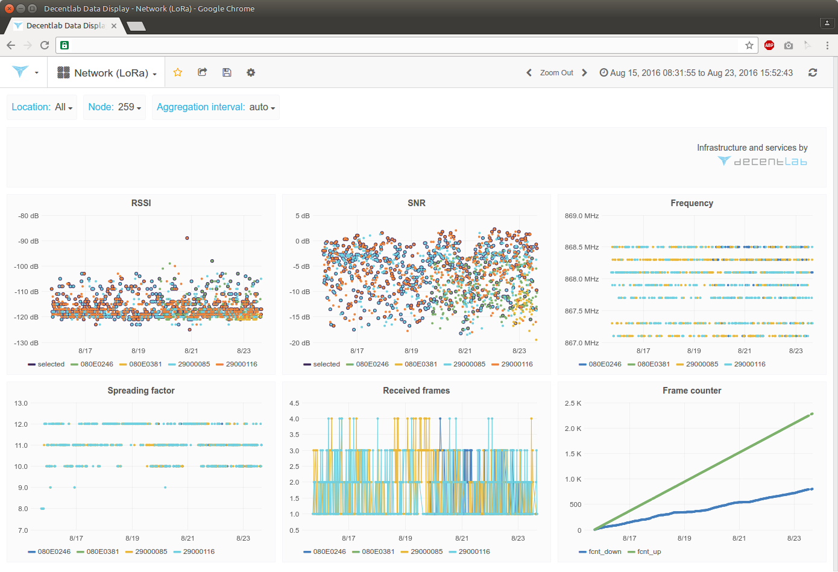Open the Chrome three-dot menu
Screen dimensions: 838x572
pyautogui.click(x=827, y=45)
